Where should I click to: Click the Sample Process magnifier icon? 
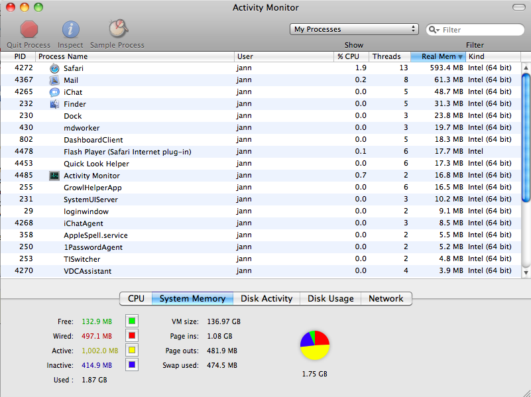118,28
